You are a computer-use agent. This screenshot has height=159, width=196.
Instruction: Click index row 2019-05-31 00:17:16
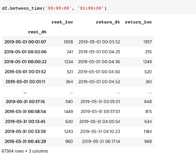coord(25,102)
